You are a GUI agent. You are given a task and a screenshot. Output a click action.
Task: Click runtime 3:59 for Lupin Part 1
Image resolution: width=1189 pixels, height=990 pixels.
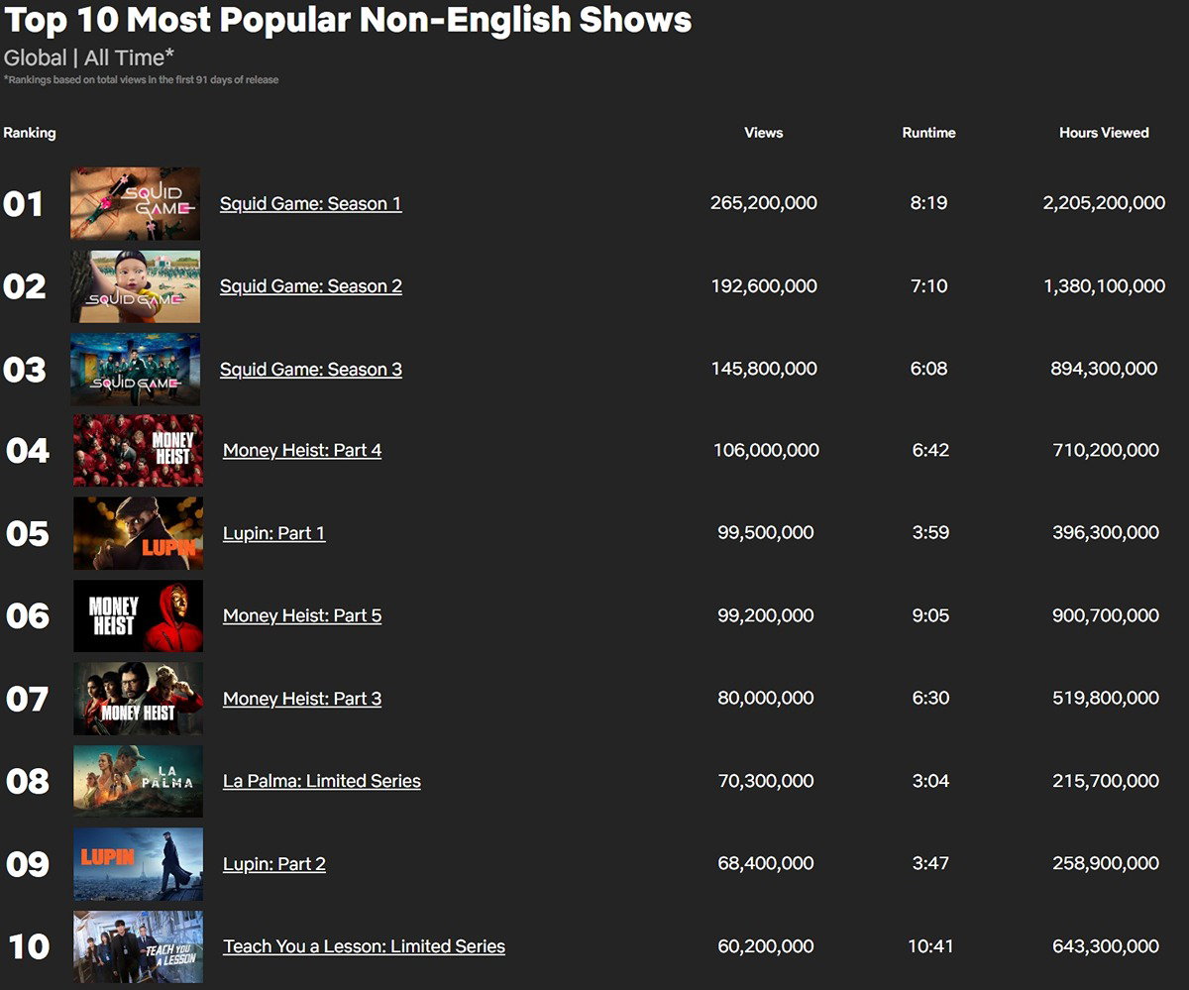[x=930, y=533]
